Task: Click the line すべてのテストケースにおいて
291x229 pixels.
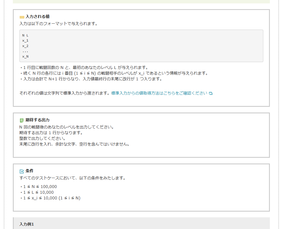Action: point(72,178)
